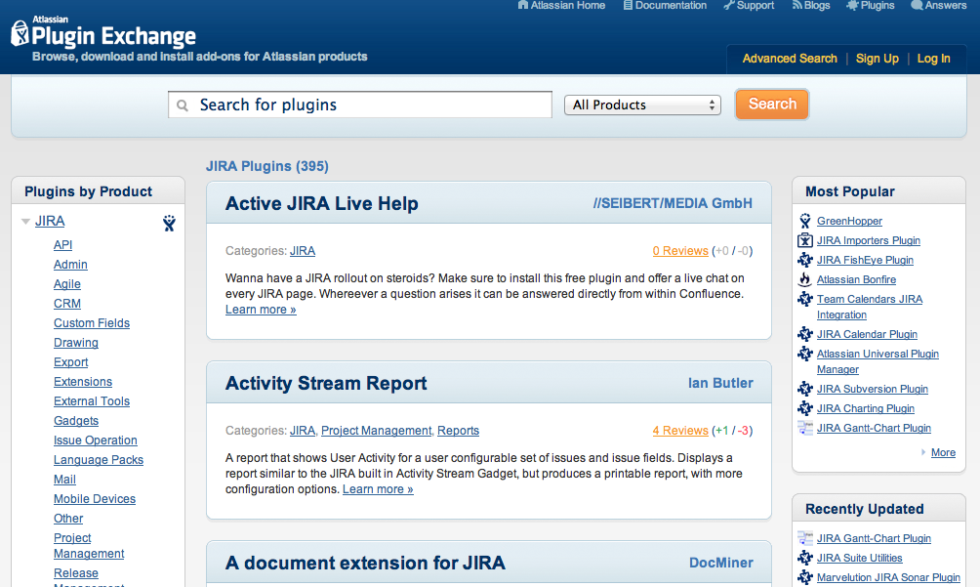Viewport: 980px width, 587px height.
Task: Click the 4 Reviews link
Action: [680, 431]
